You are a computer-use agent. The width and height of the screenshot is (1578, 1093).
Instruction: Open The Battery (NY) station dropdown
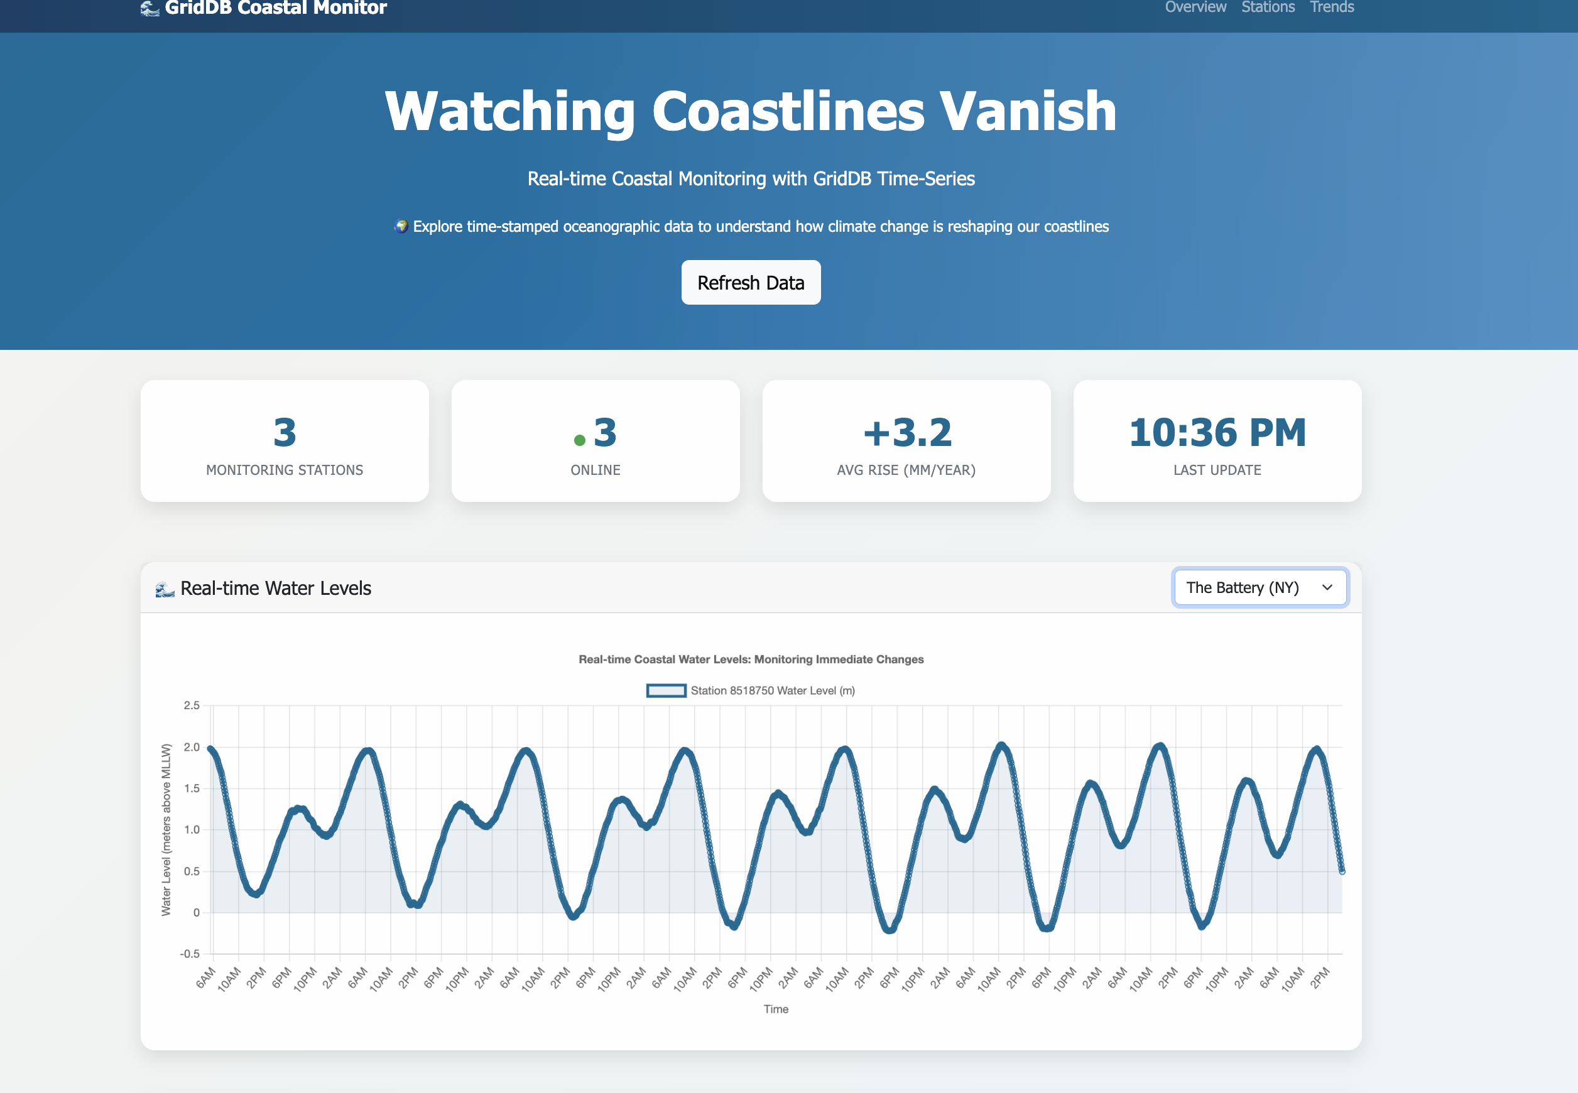click(x=1243, y=587)
